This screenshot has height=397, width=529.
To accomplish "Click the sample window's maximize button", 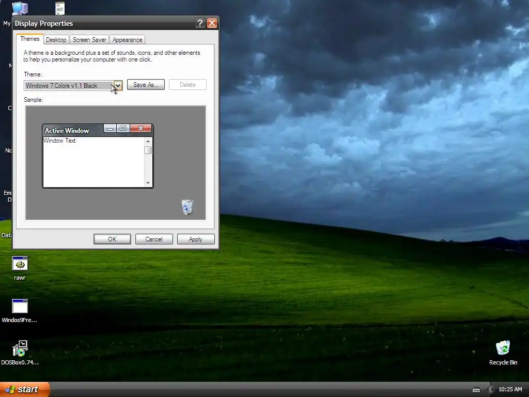I will pyautogui.click(x=123, y=128).
